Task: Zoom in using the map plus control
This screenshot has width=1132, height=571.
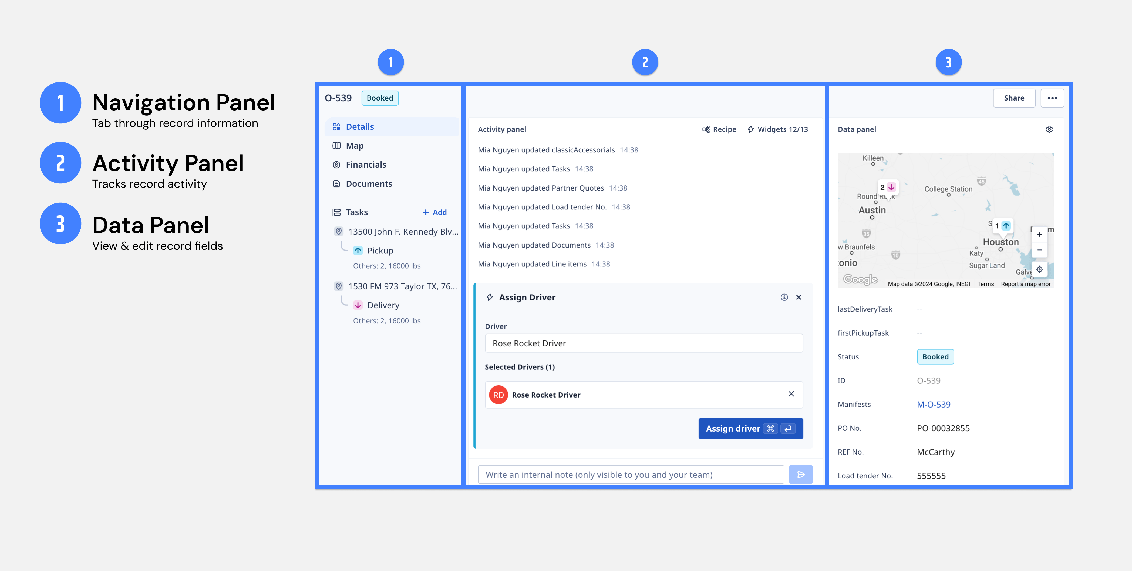Action: [1040, 234]
